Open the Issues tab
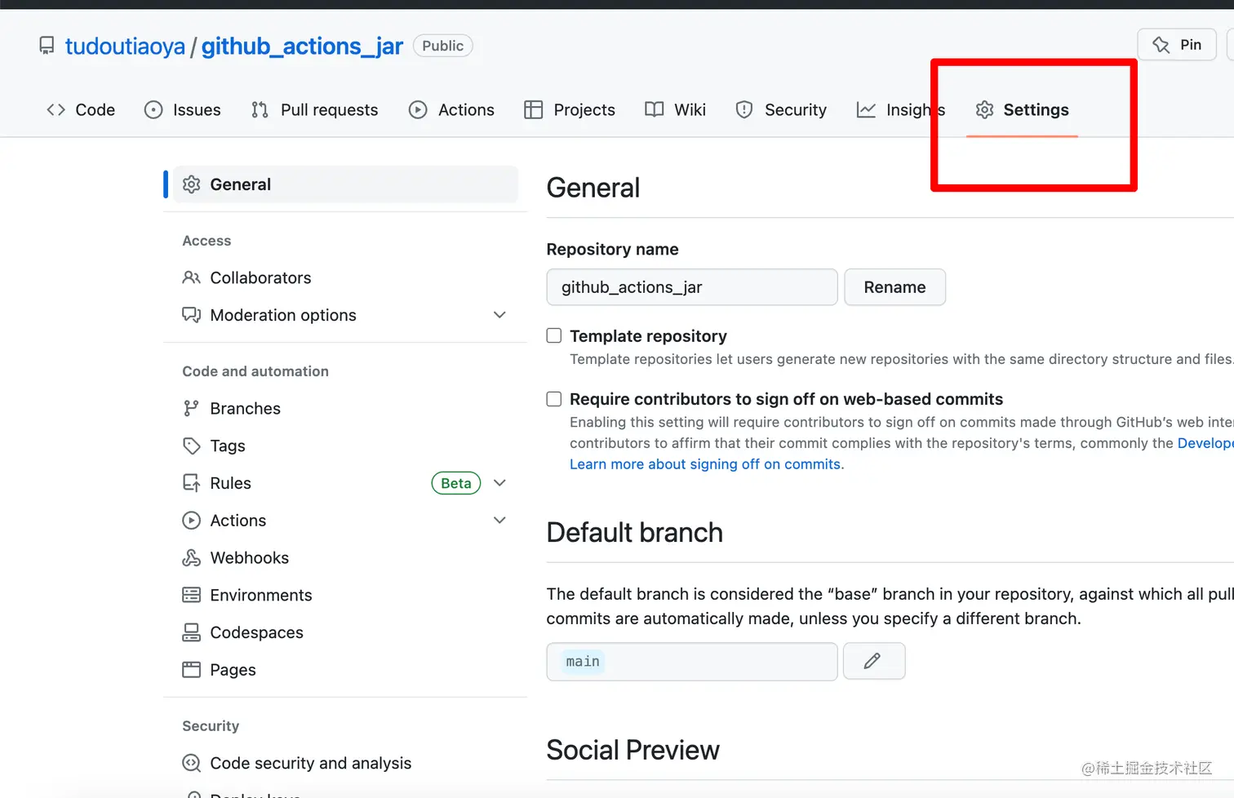 point(182,109)
